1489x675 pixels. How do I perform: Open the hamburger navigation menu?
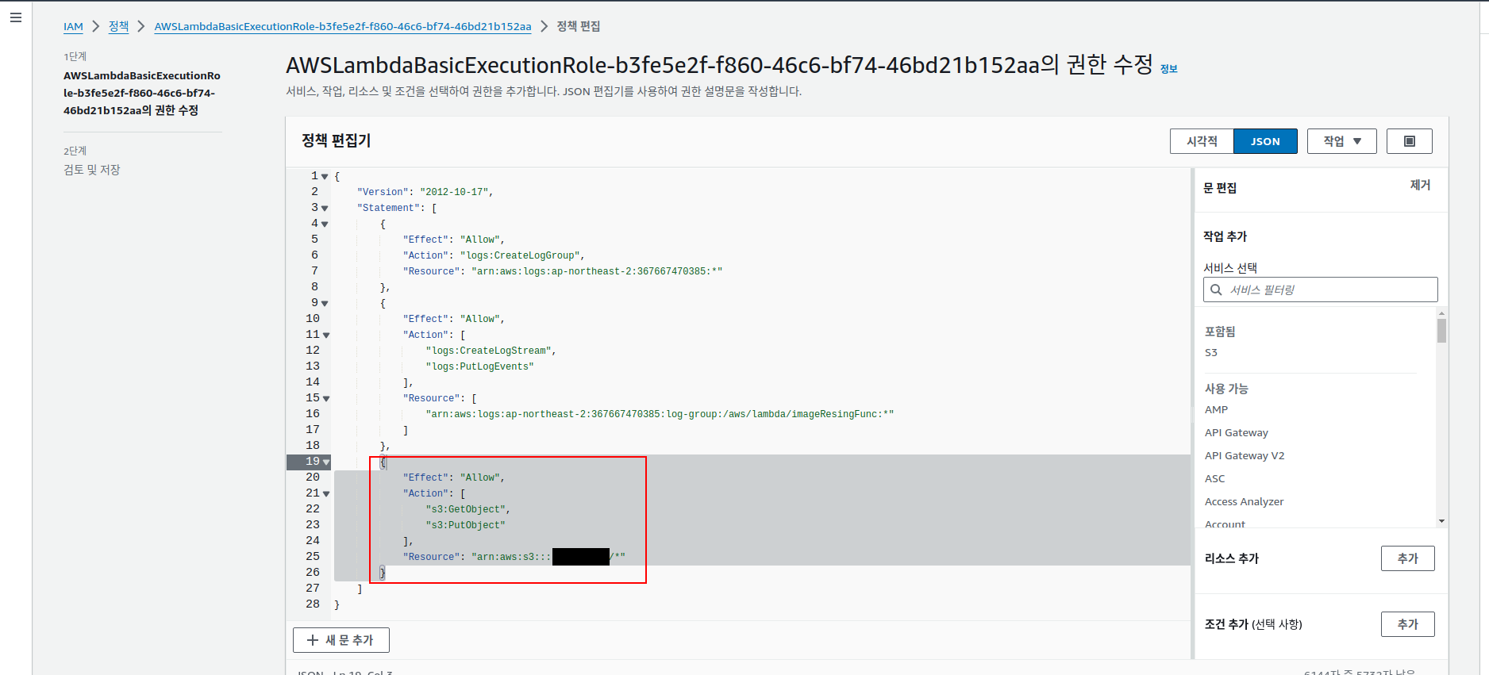point(16,17)
